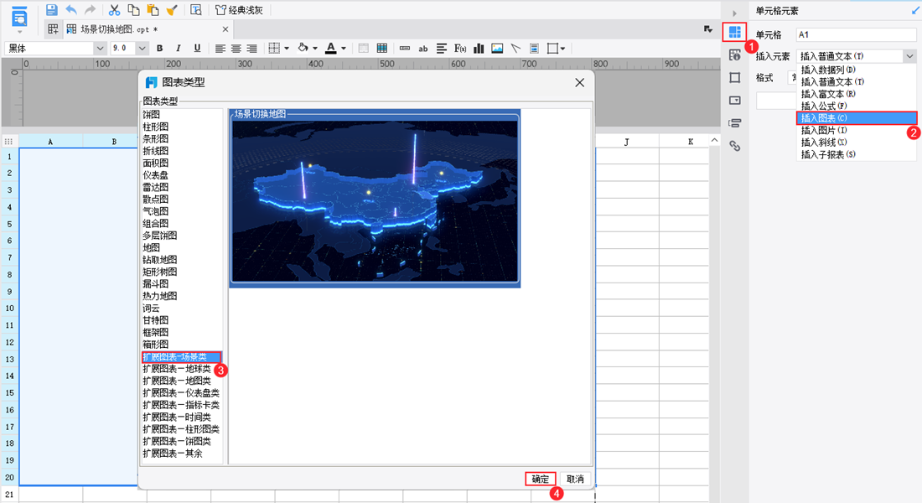The width and height of the screenshot is (922, 503).
Task: Center align cell text
Action: point(236,49)
